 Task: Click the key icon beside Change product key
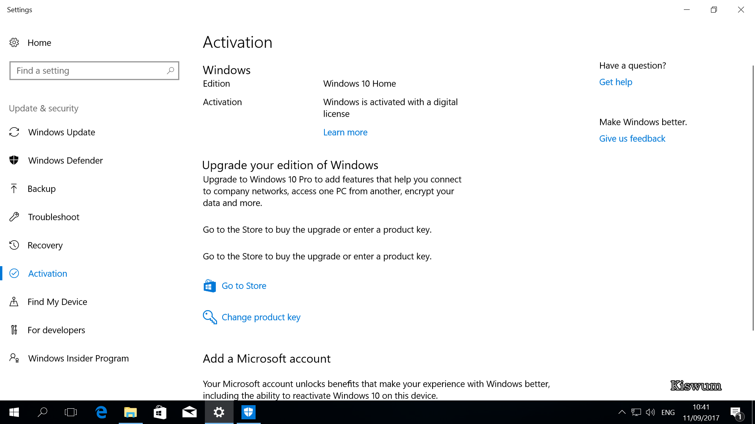pyautogui.click(x=210, y=317)
